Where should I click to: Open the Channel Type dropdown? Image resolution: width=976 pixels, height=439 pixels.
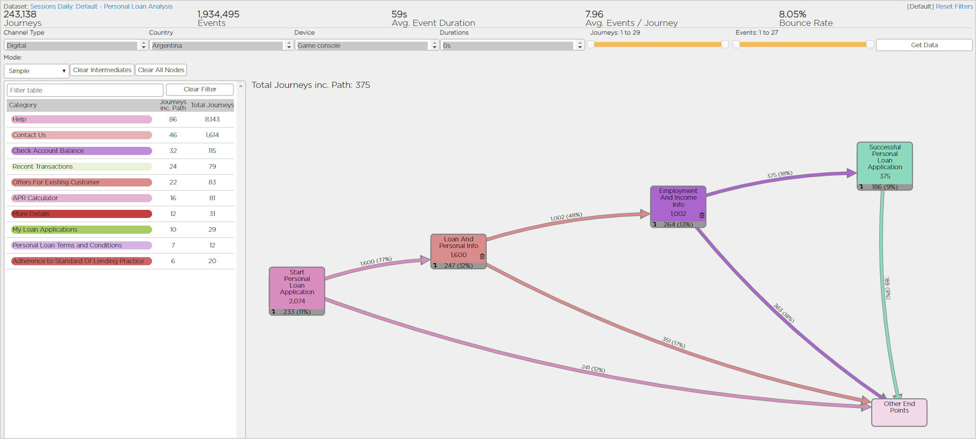click(76, 46)
